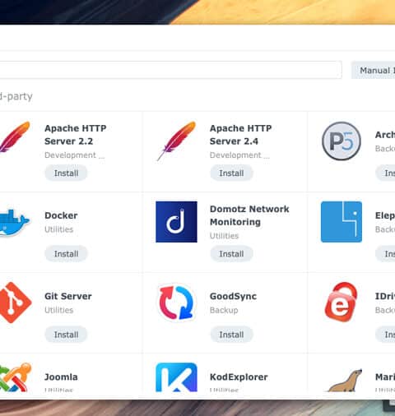The height and width of the screenshot is (416, 395).
Task: Click the Utilities category under Docker
Action: [58, 229]
